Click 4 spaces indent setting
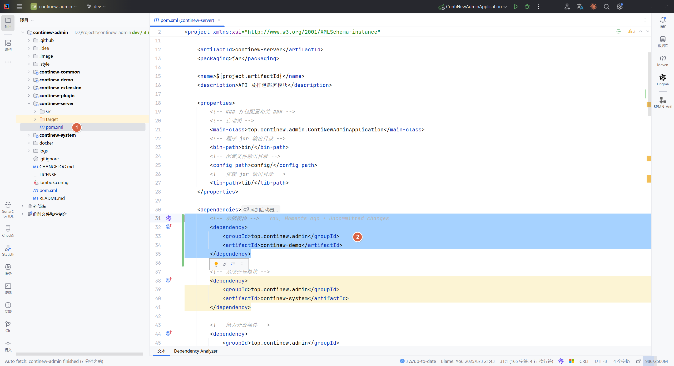This screenshot has height=366, width=674. tap(621, 361)
